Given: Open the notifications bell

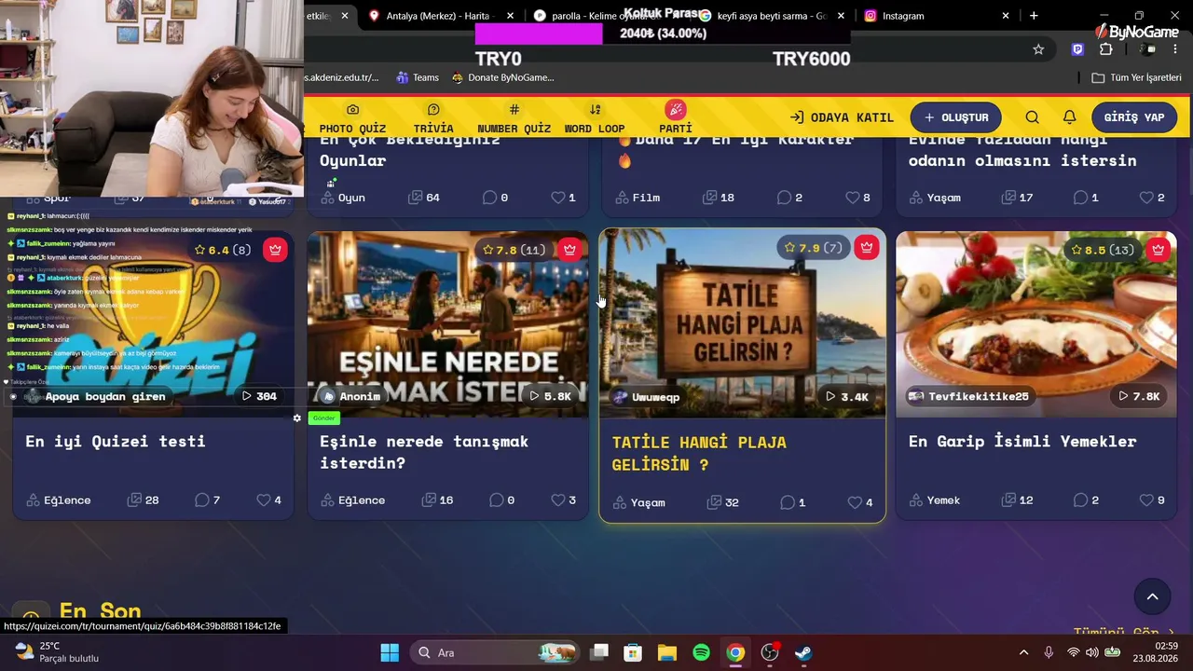Looking at the screenshot, I should click(x=1069, y=117).
